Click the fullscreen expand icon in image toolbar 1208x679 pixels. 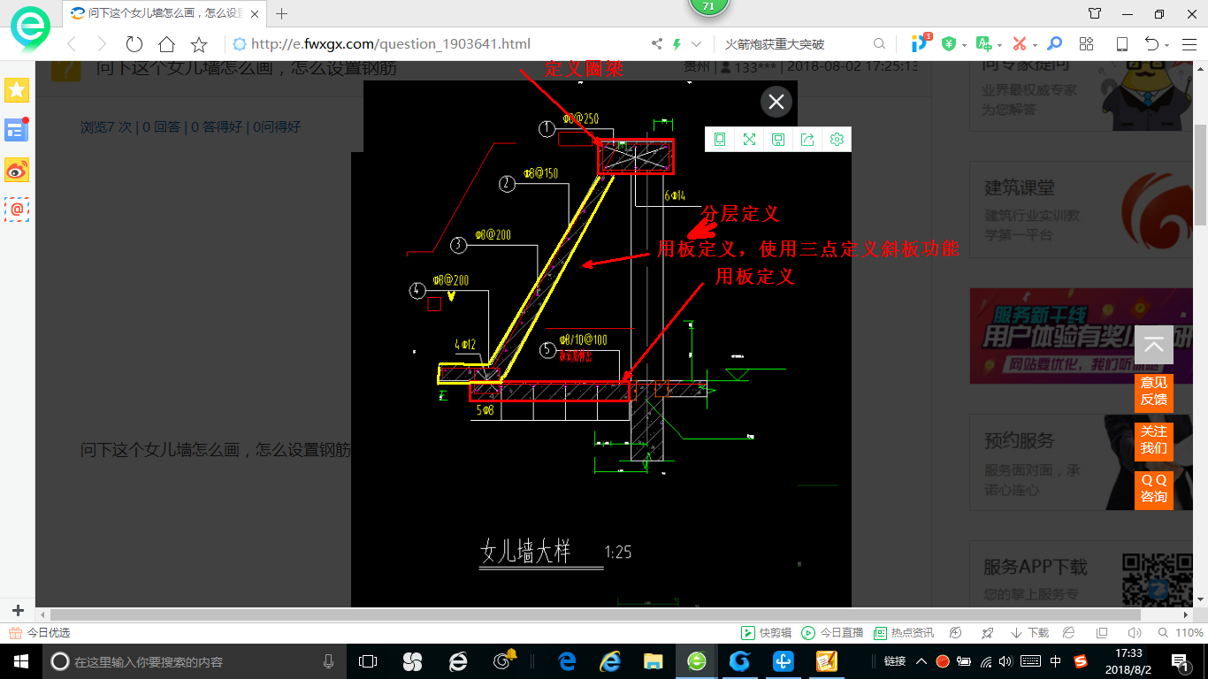pos(749,139)
